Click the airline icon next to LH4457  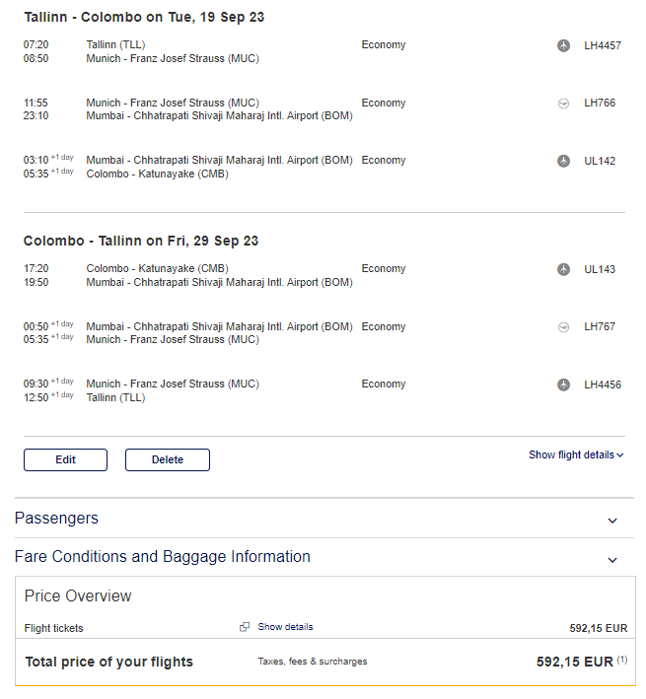click(x=563, y=45)
